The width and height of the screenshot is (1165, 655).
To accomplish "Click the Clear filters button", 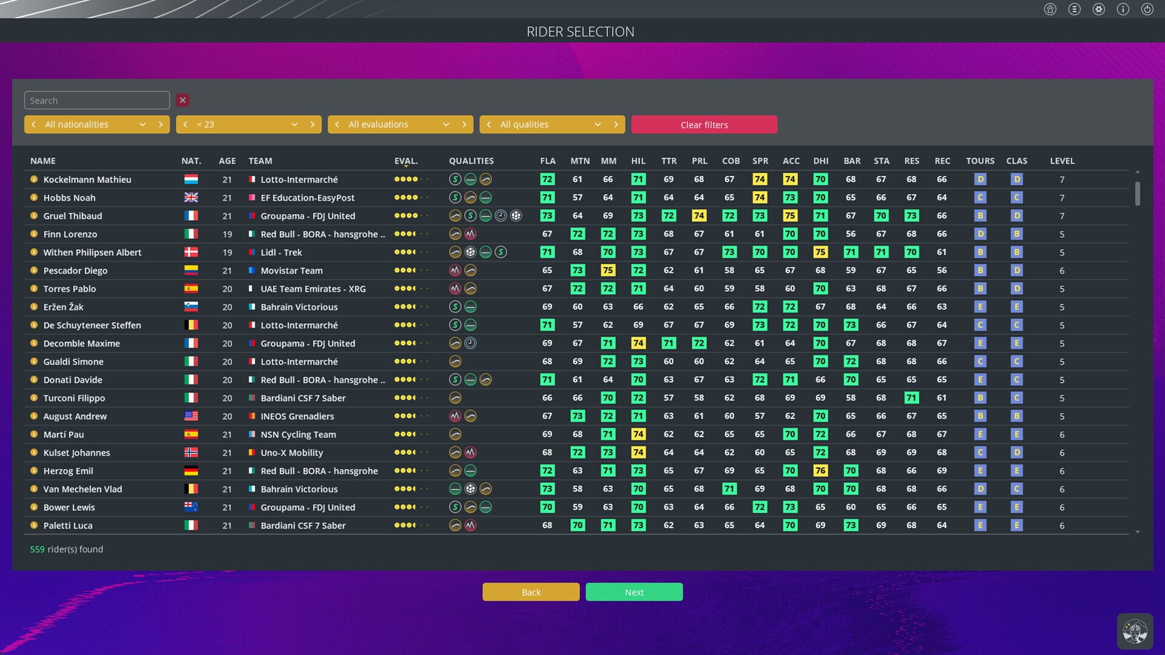I will 704,124.
